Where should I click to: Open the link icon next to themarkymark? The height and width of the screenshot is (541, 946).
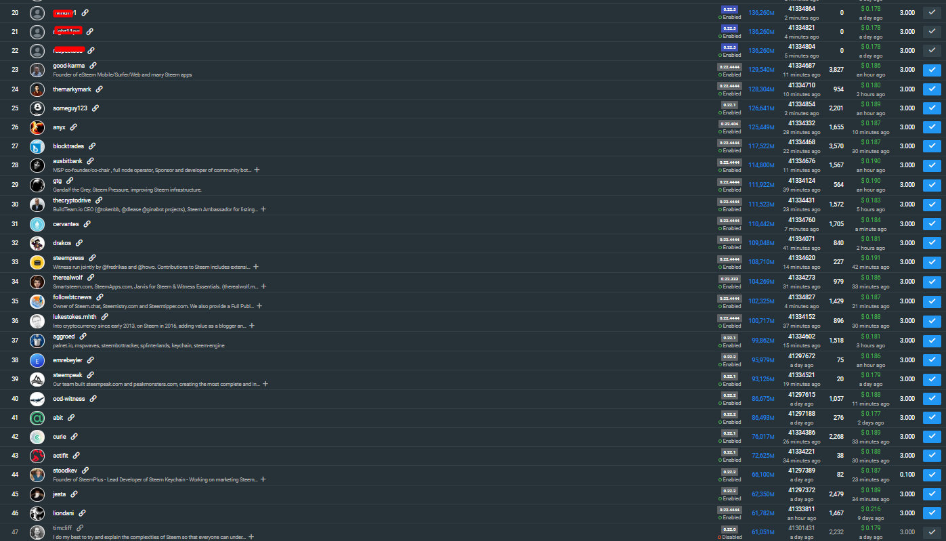[x=100, y=89]
